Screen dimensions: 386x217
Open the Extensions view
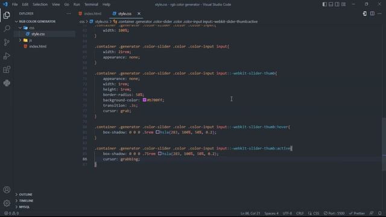tap(7, 69)
